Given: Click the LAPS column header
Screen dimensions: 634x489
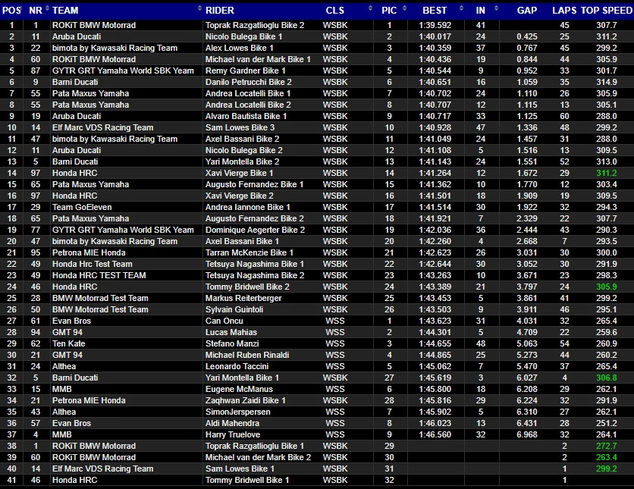Looking at the screenshot, I should (x=564, y=11).
